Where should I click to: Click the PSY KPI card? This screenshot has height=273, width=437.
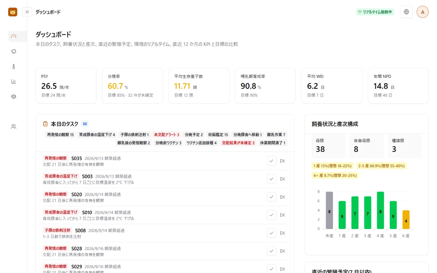(x=66, y=86)
